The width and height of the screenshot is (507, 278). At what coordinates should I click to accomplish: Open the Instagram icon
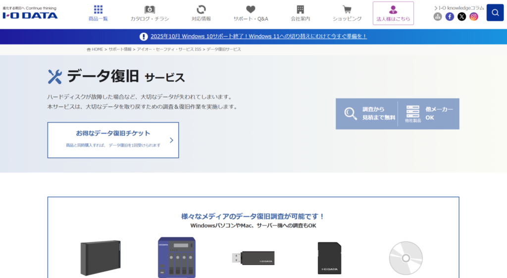click(x=474, y=16)
